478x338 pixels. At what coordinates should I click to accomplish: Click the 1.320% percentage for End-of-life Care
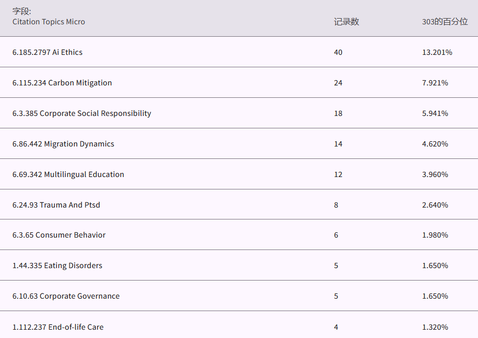coord(435,327)
